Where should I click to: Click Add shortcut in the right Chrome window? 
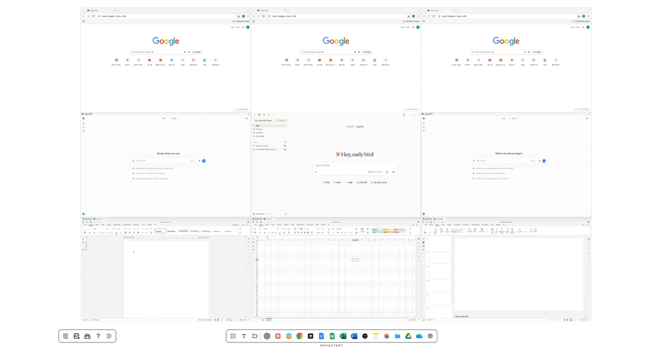(556, 60)
